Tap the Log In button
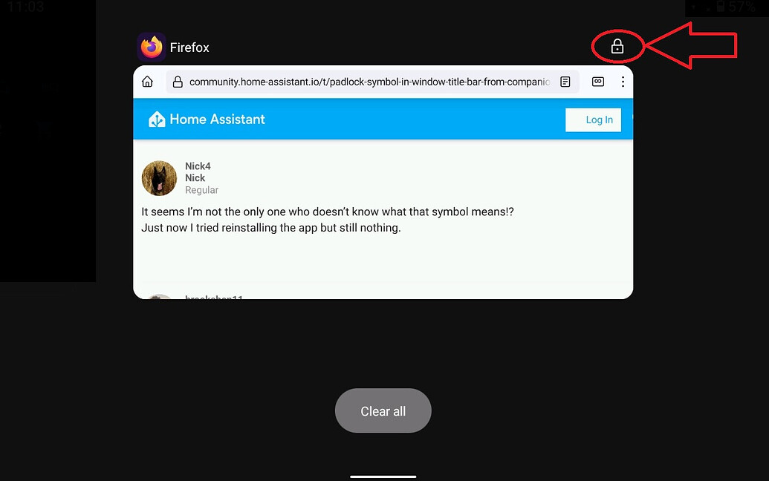Viewport: 769px width, 481px height. [x=593, y=119]
